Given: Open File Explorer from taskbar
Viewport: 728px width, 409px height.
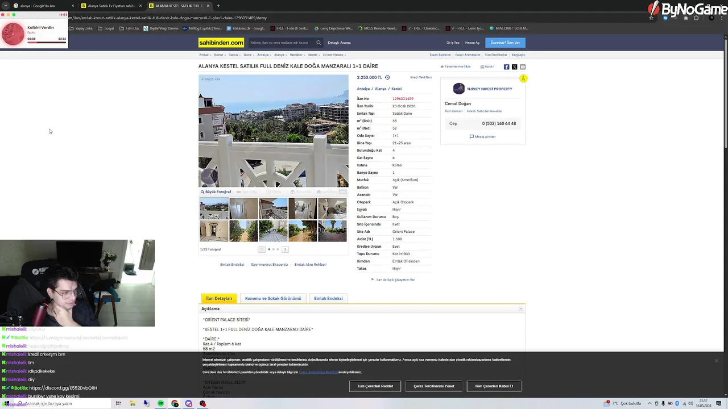Looking at the screenshot, I should [133, 403].
